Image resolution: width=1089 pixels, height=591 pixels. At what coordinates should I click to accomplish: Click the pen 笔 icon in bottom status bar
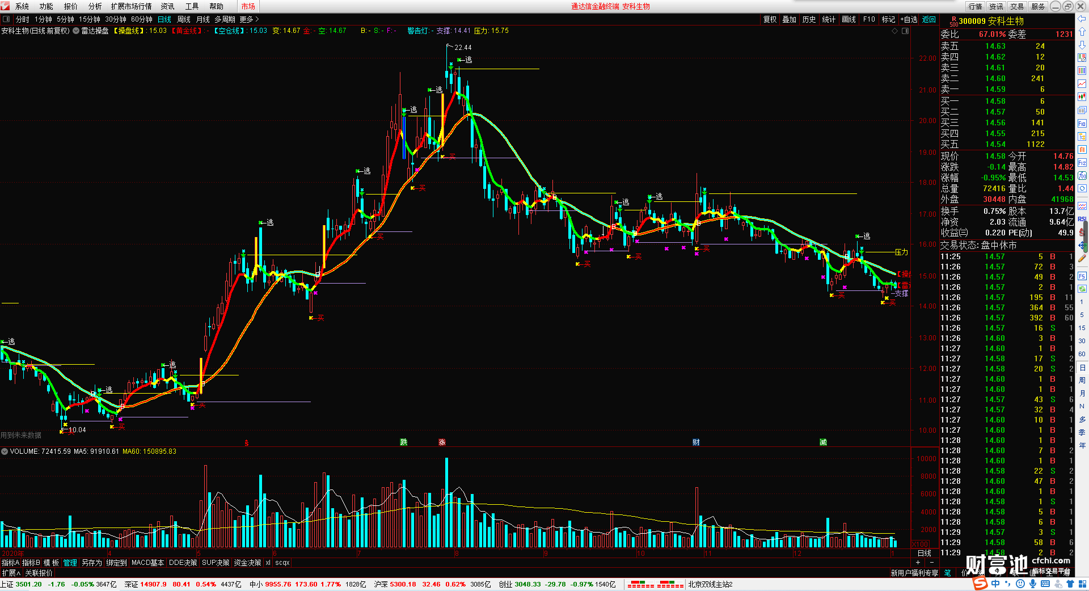(947, 573)
